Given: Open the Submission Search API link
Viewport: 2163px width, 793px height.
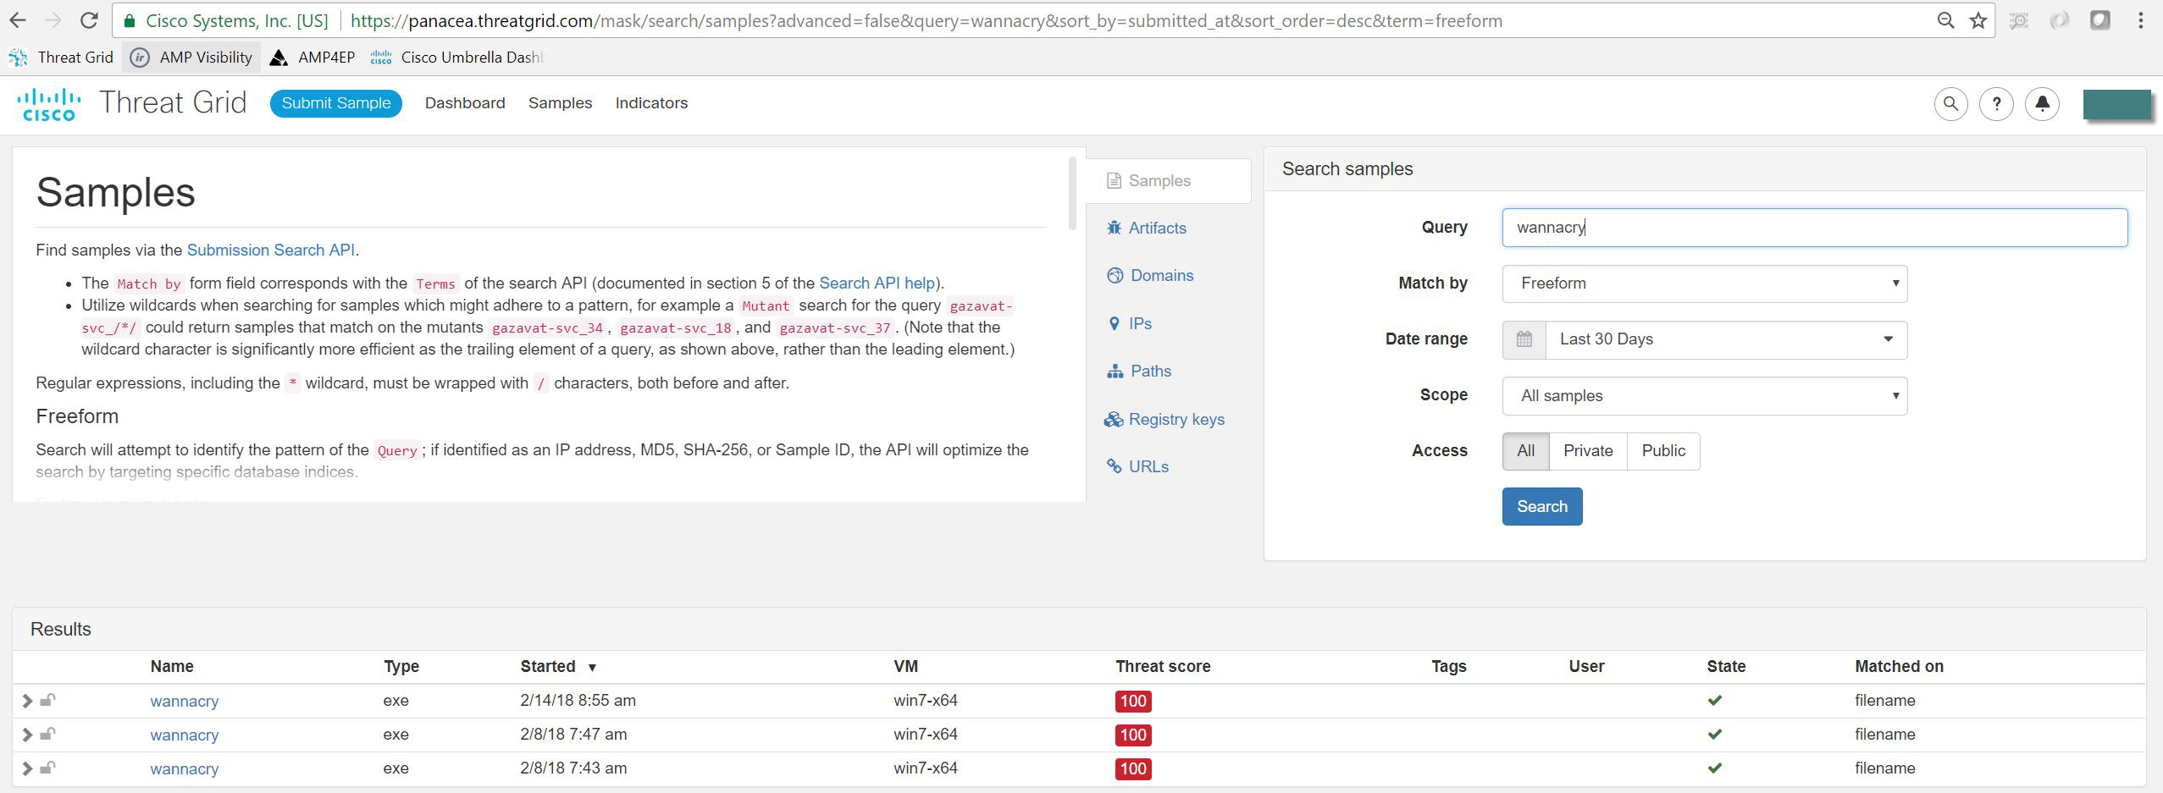Looking at the screenshot, I should point(270,251).
